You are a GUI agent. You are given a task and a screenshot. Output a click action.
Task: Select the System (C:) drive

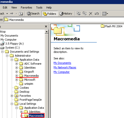click(10, 48)
